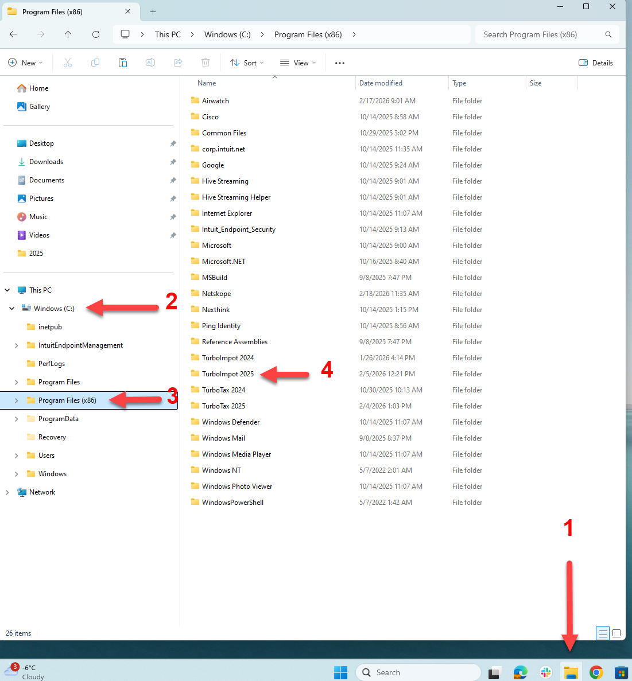
Task: Collapse the Windows (C:) tree node
Action: pos(11,309)
